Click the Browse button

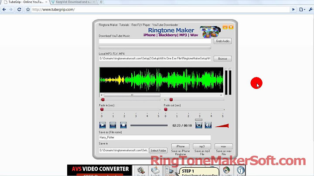(222, 59)
